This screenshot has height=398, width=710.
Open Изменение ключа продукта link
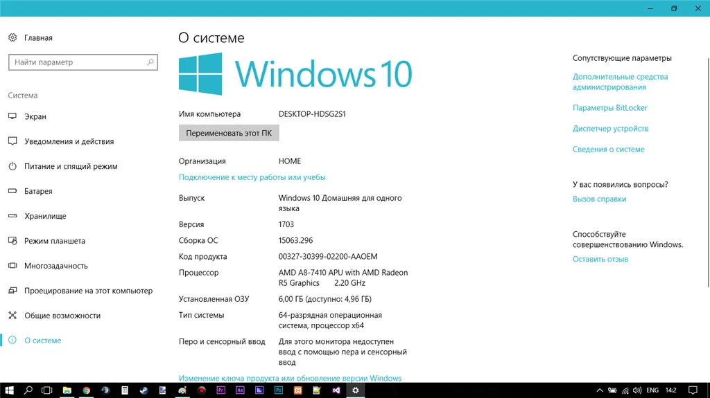[x=291, y=378]
